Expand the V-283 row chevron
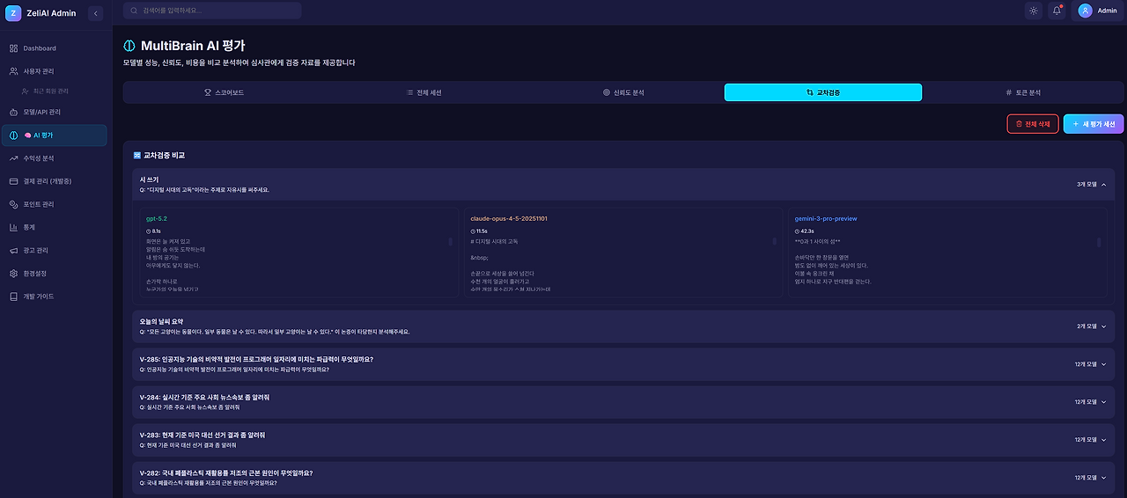Viewport: 1127px width, 498px height. (x=1103, y=440)
